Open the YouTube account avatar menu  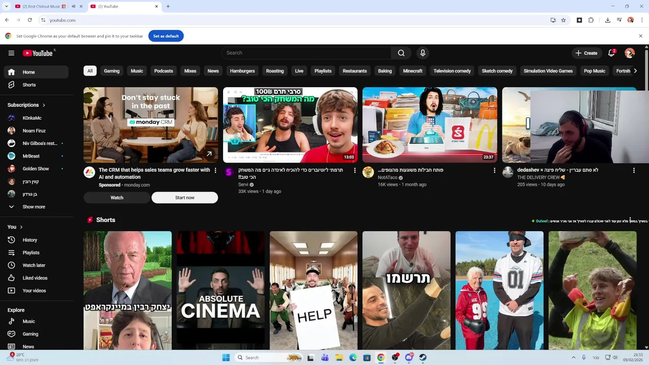630,53
